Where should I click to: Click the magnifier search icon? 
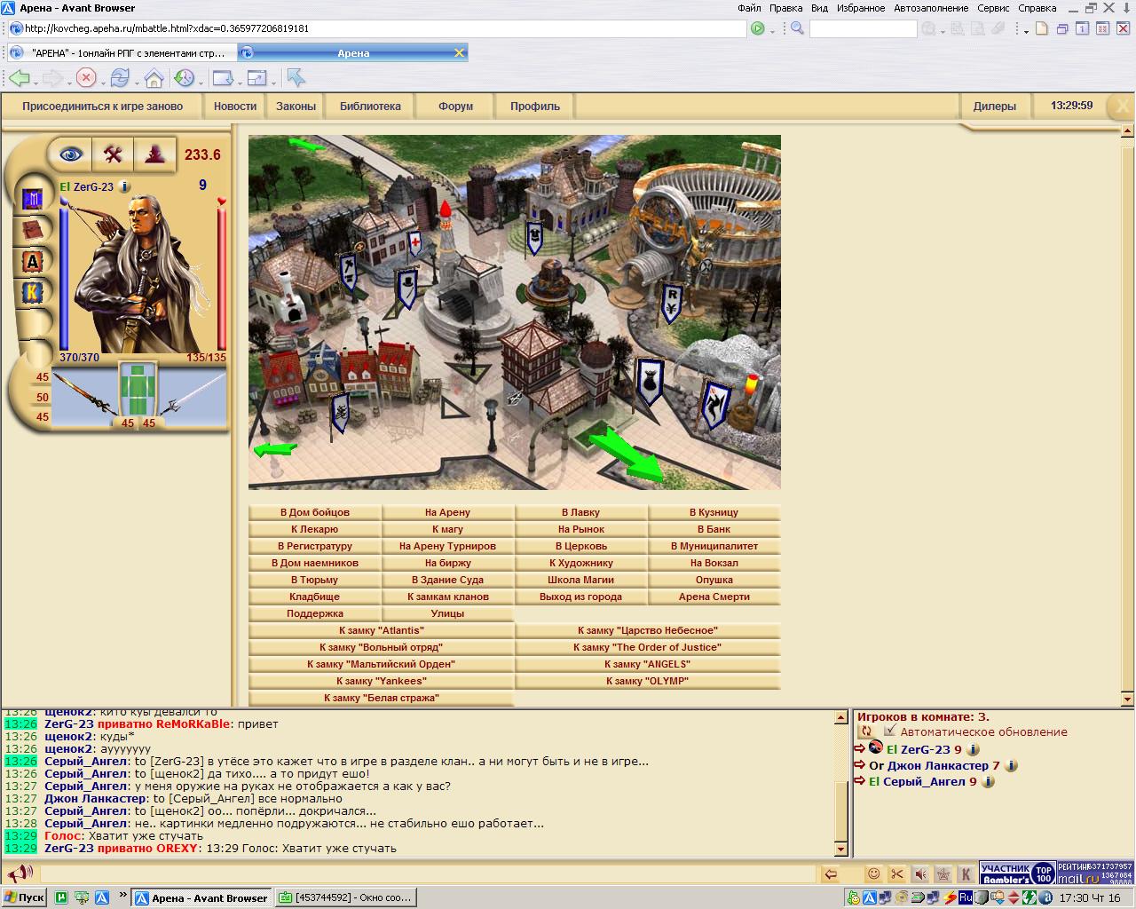[x=797, y=28]
